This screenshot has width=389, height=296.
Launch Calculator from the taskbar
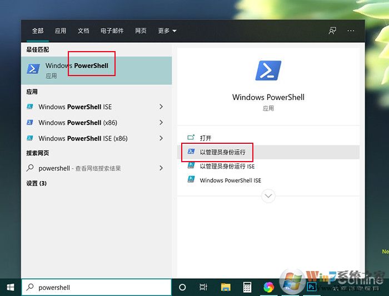(247, 287)
